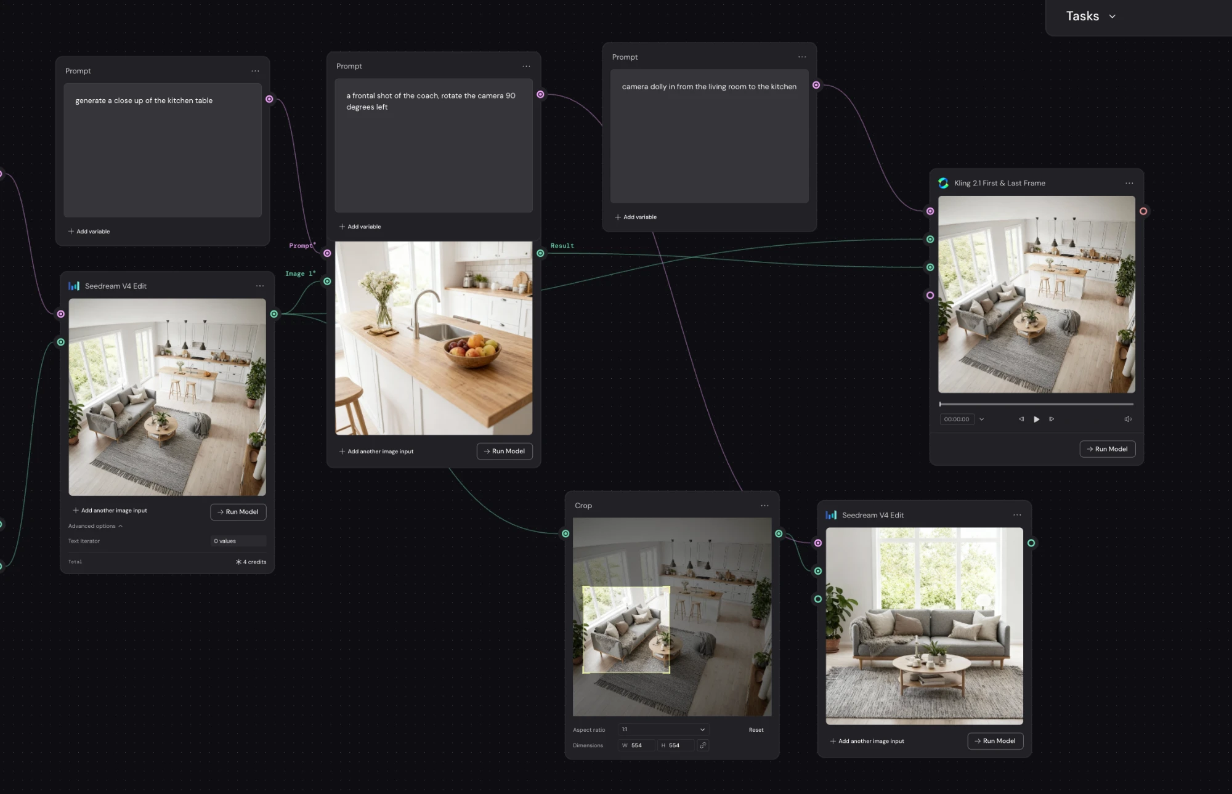This screenshot has width=1232, height=794.
Task: Open the Kling 2.1 node options menu
Action: 1129,183
